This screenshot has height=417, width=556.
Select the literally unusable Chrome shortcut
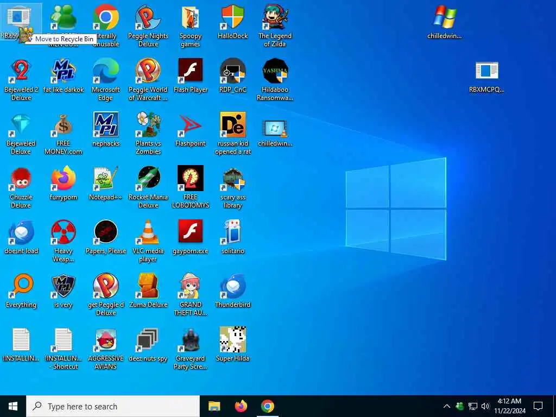pos(106,17)
